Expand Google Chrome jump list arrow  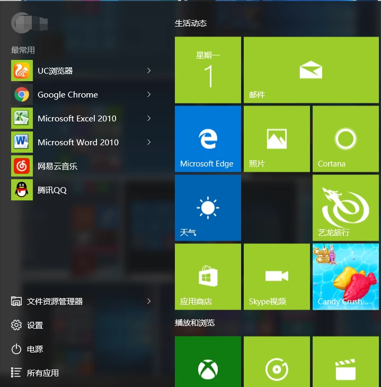pyautogui.click(x=149, y=94)
